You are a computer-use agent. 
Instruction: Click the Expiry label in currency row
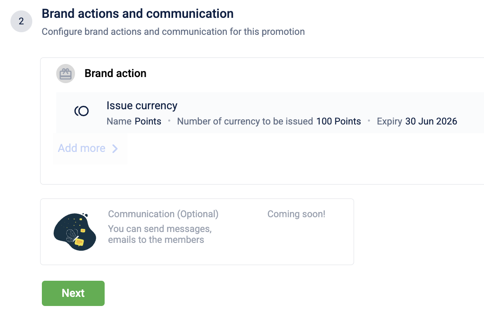[389, 121]
